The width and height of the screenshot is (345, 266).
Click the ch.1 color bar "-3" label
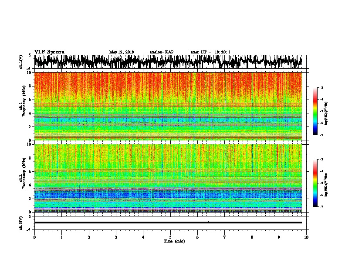(321, 88)
